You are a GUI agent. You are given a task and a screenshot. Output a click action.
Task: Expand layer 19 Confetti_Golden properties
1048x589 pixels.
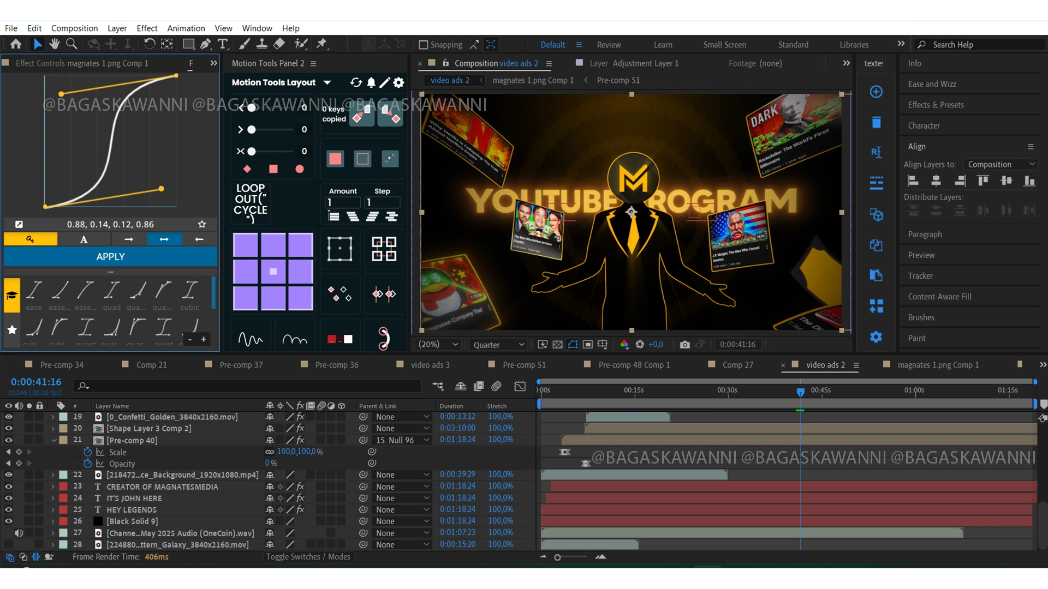pyautogui.click(x=53, y=417)
